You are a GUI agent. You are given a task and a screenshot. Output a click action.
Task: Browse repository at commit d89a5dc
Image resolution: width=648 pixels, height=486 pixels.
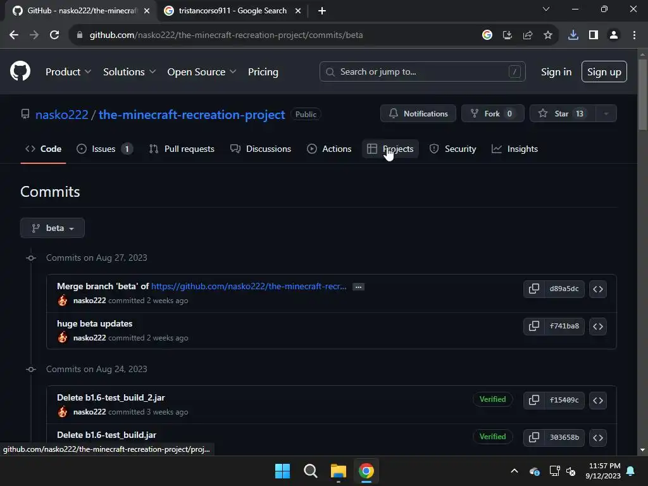click(597, 289)
